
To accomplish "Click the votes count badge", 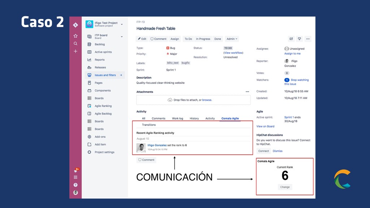I will 287,73.
